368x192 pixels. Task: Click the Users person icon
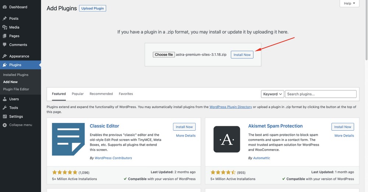(x=5, y=99)
